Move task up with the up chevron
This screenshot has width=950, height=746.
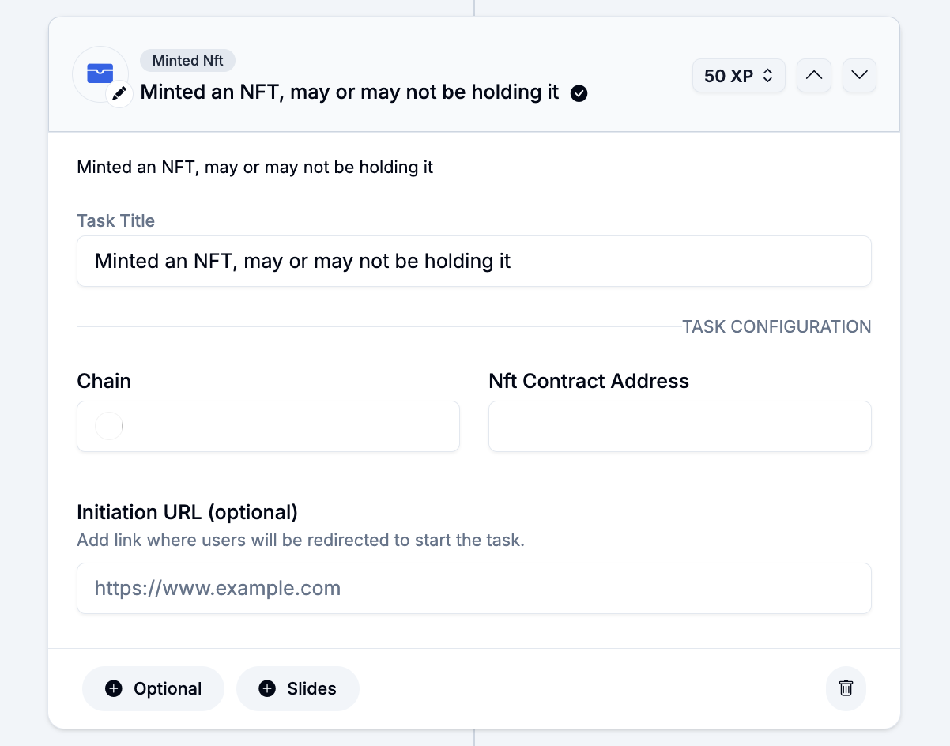point(813,75)
